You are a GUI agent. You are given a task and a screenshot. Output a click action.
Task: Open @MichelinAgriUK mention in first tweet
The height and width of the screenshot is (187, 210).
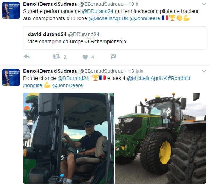(108, 18)
